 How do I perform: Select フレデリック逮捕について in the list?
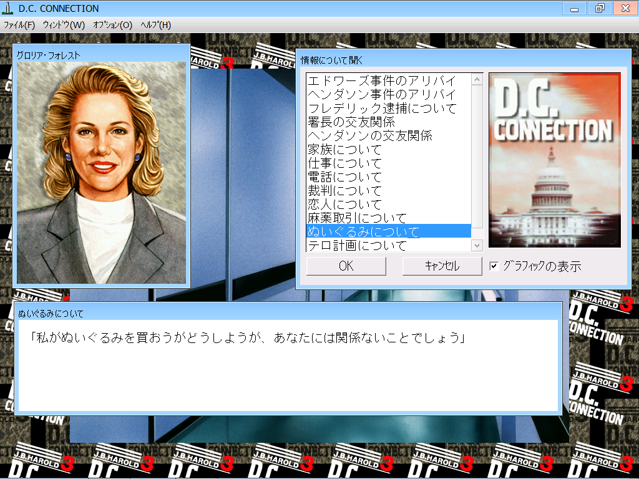point(388,109)
